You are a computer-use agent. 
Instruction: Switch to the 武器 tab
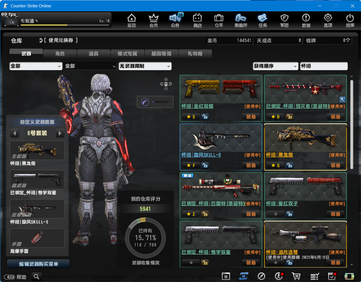coord(26,54)
